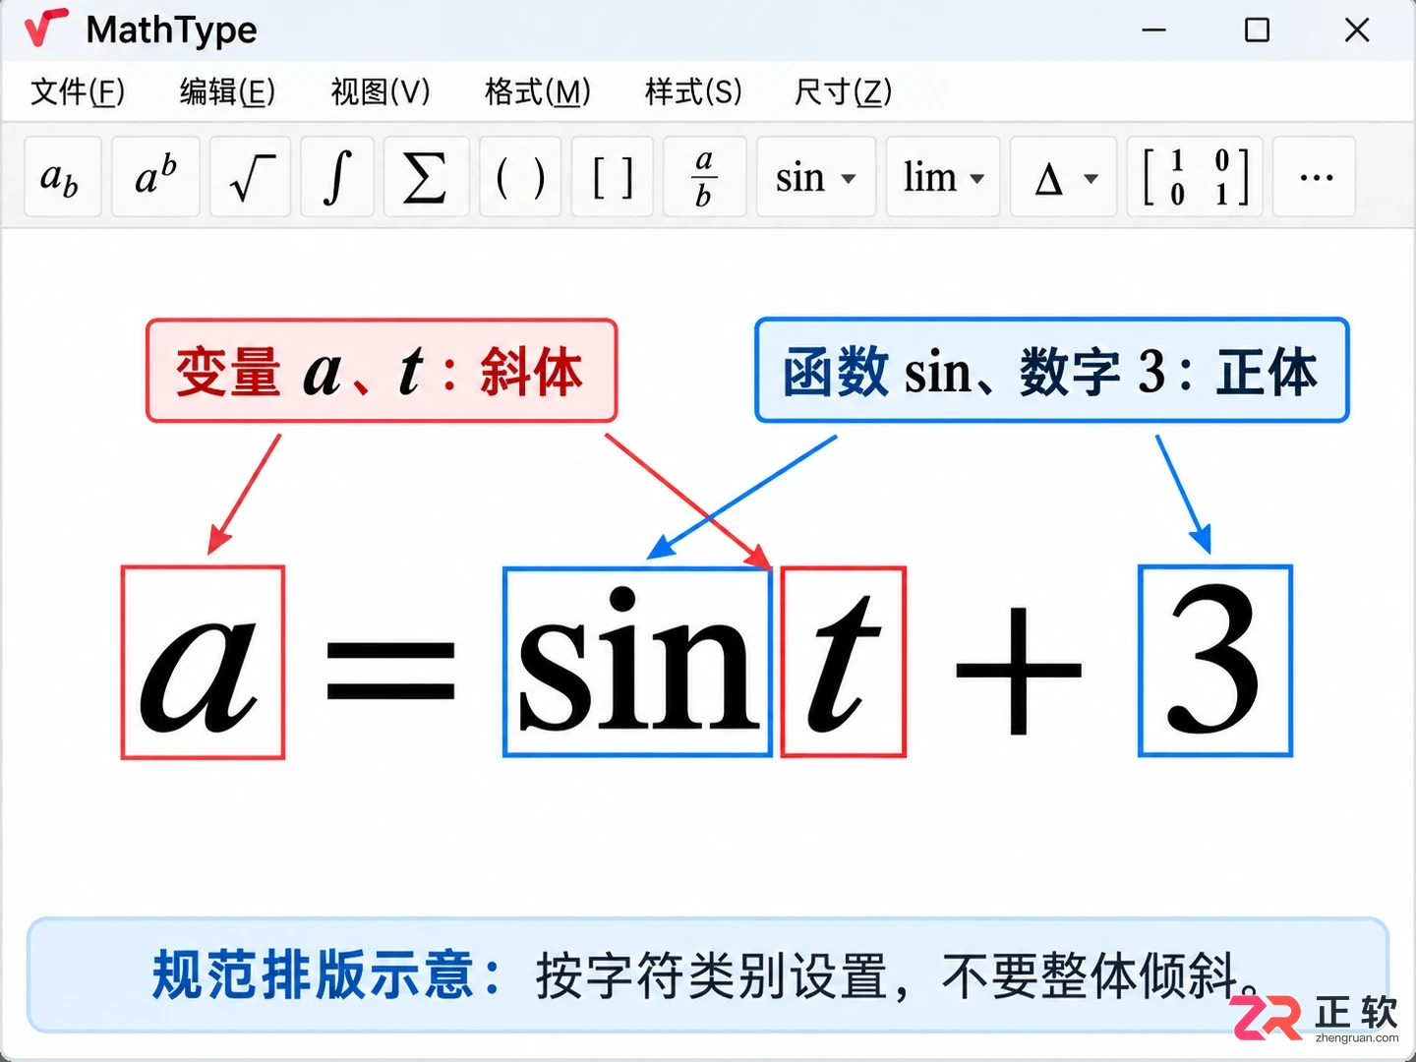Insert a square root template
This screenshot has height=1062, width=1416.
(251, 177)
